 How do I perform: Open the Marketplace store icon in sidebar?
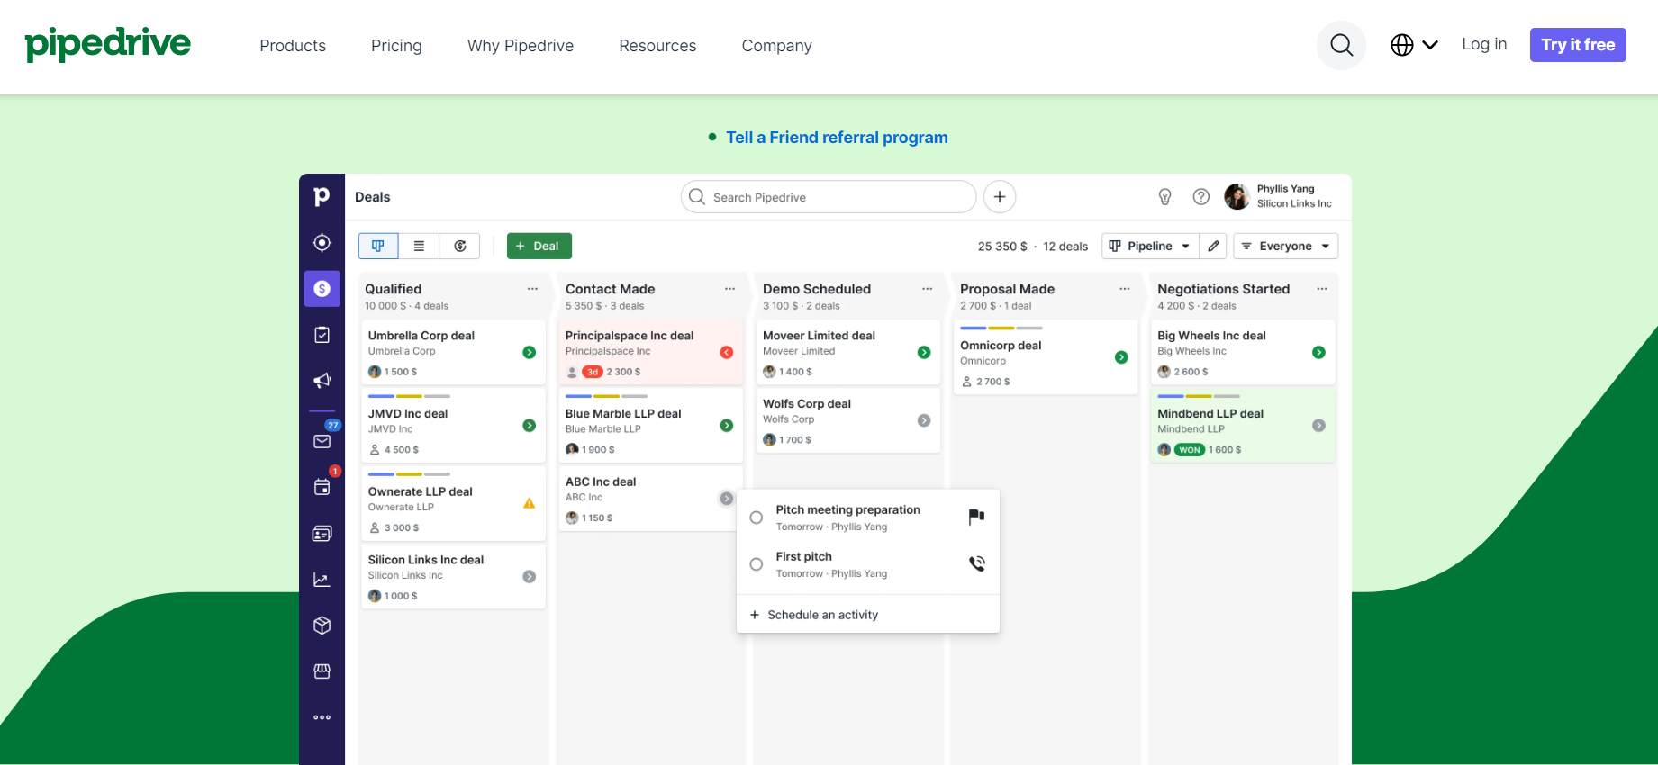click(x=322, y=671)
